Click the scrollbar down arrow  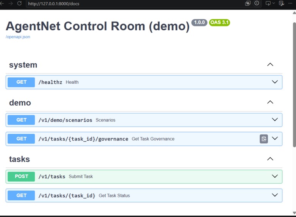pyautogui.click(x=294, y=213)
